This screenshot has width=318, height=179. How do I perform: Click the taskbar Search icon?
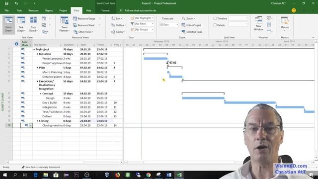point(15,175)
